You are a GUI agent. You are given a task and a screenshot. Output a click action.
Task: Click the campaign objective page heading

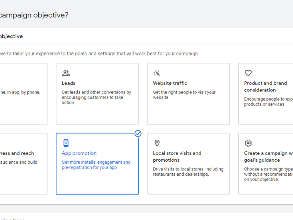[x=34, y=15]
